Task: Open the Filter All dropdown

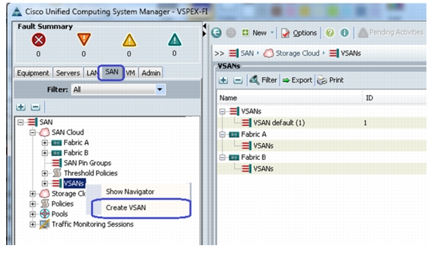Action: [x=159, y=89]
